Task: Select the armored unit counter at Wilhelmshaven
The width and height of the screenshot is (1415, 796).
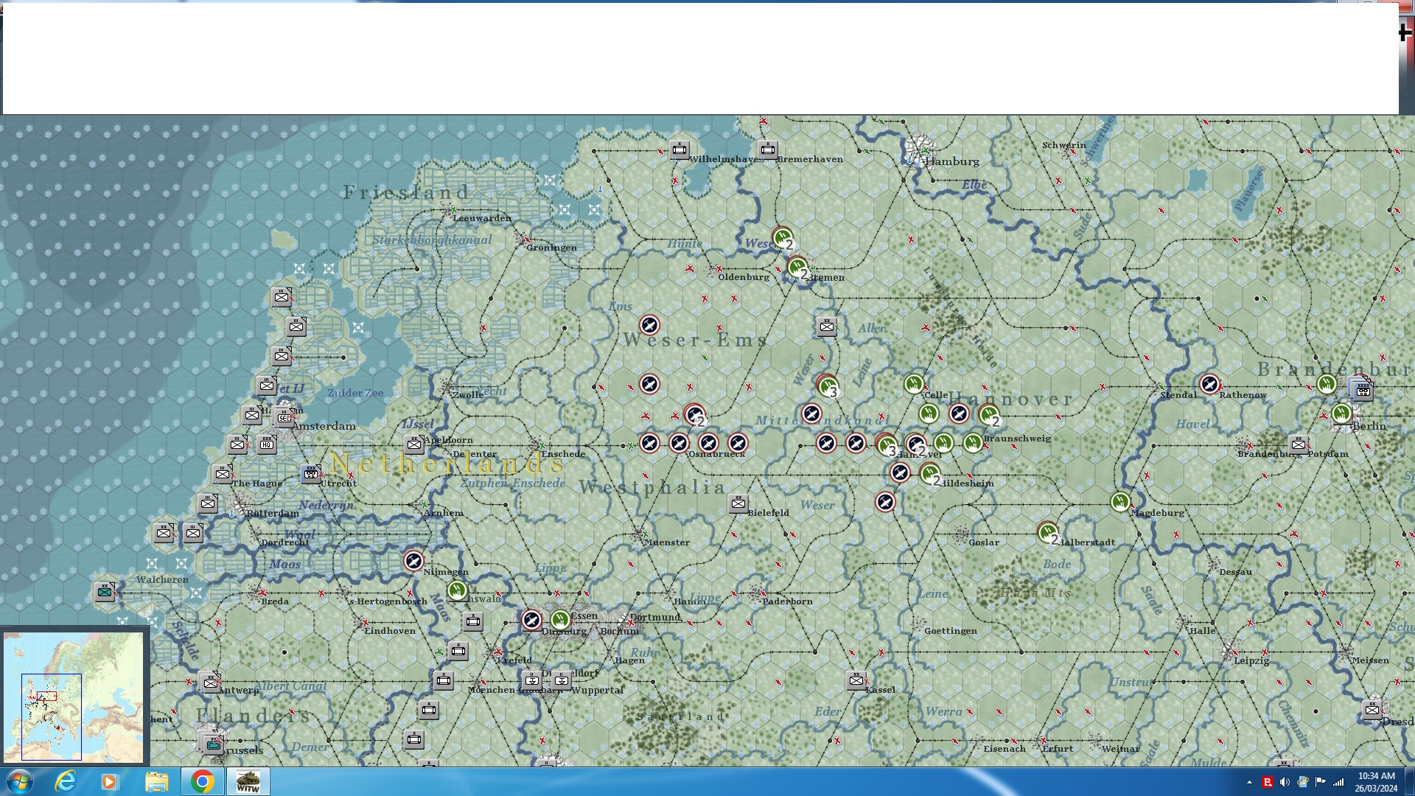Action: (679, 150)
